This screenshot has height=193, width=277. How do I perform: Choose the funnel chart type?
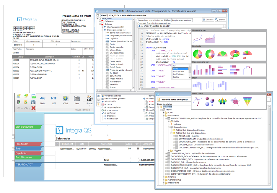click(247, 101)
